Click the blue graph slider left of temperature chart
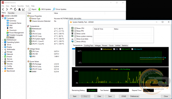The width and height of the screenshot is (172, 99). click(73, 49)
